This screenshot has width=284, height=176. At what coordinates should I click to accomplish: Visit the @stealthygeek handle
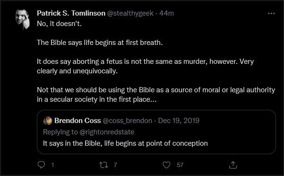(130, 13)
